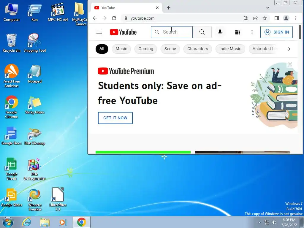Select the Music category chip
Viewport: 304px width, 228px height.
tap(121, 49)
